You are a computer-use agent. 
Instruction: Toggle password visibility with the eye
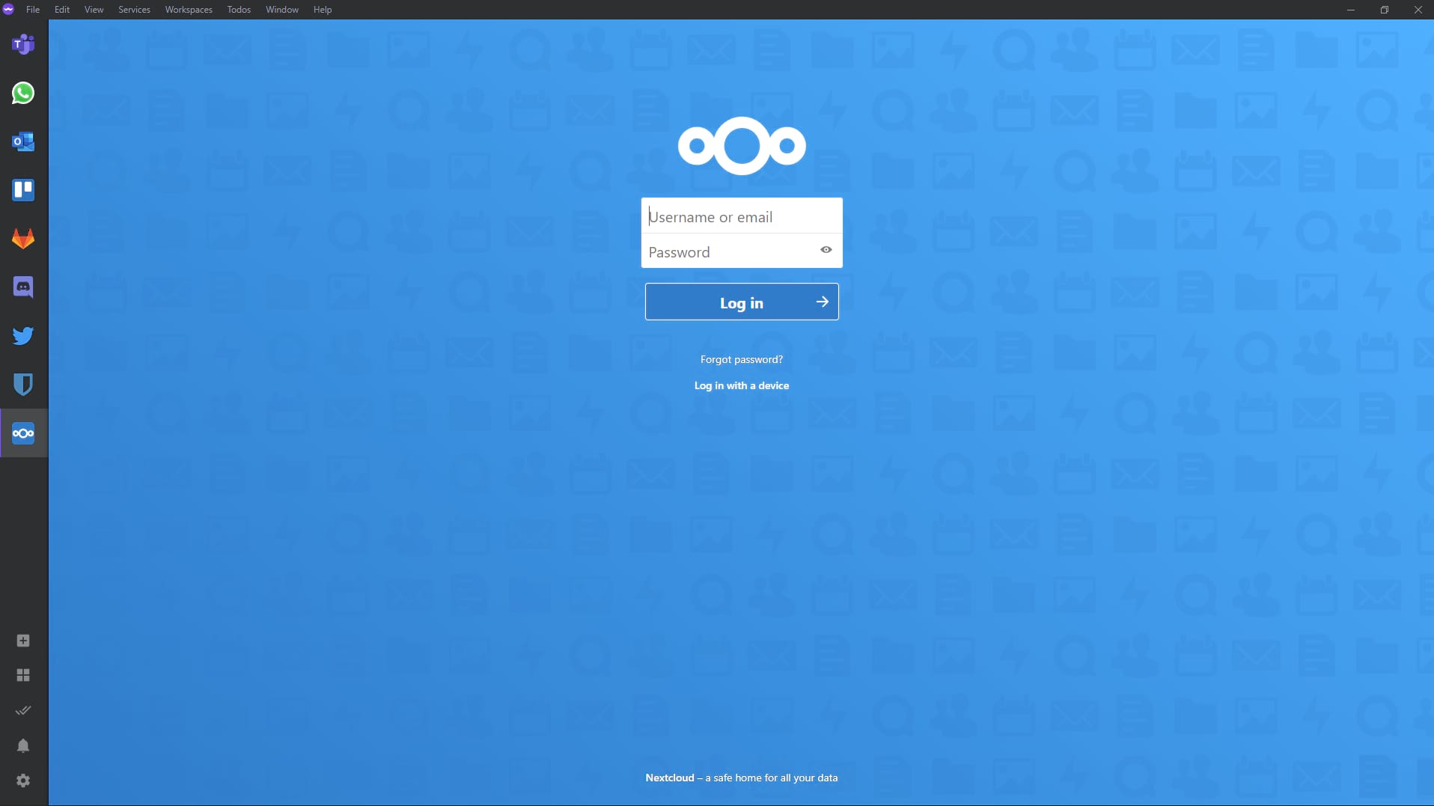pos(826,249)
